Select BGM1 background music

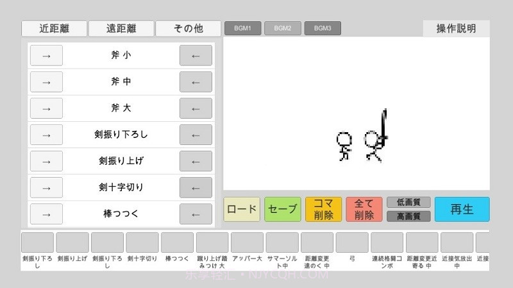[x=242, y=28]
